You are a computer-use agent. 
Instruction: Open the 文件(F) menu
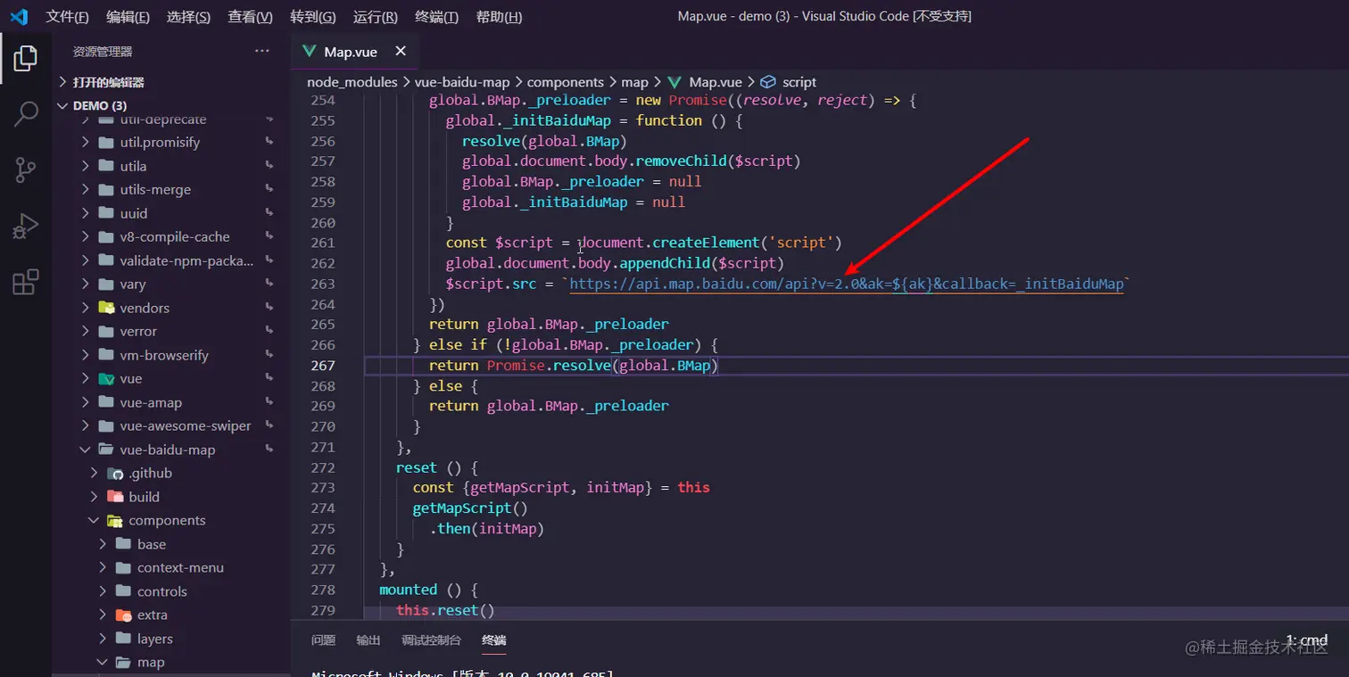point(68,17)
